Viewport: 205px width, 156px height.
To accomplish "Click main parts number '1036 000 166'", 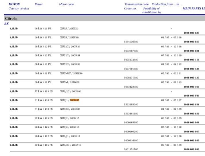I will coord(192,87).
